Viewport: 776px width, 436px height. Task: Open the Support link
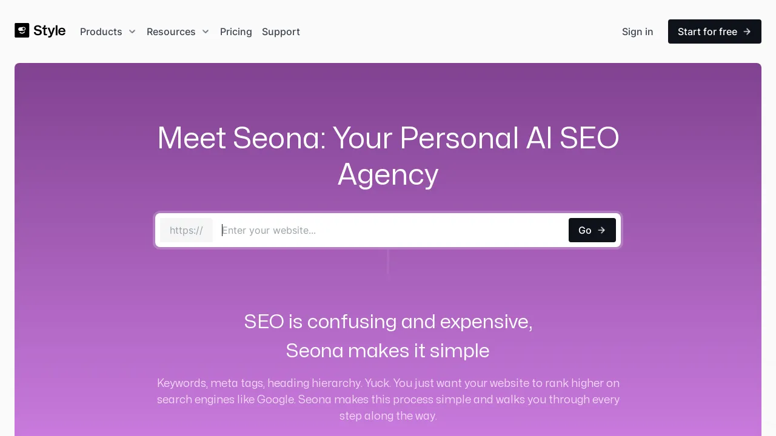[x=281, y=31]
